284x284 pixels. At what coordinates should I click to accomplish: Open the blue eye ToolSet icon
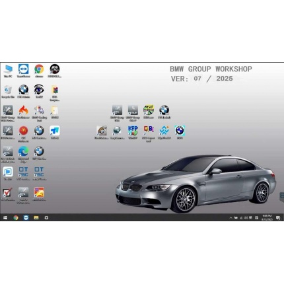(x=39, y=90)
